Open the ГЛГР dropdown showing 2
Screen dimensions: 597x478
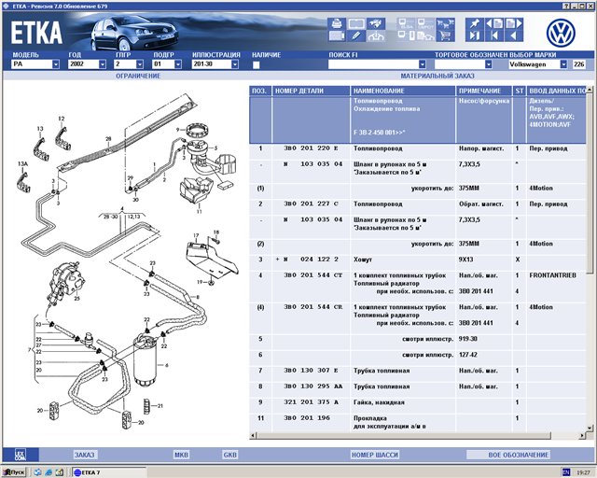[x=140, y=64]
